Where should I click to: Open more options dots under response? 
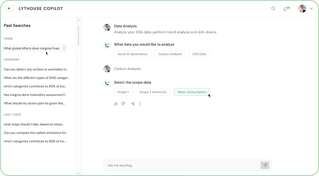tap(140, 104)
